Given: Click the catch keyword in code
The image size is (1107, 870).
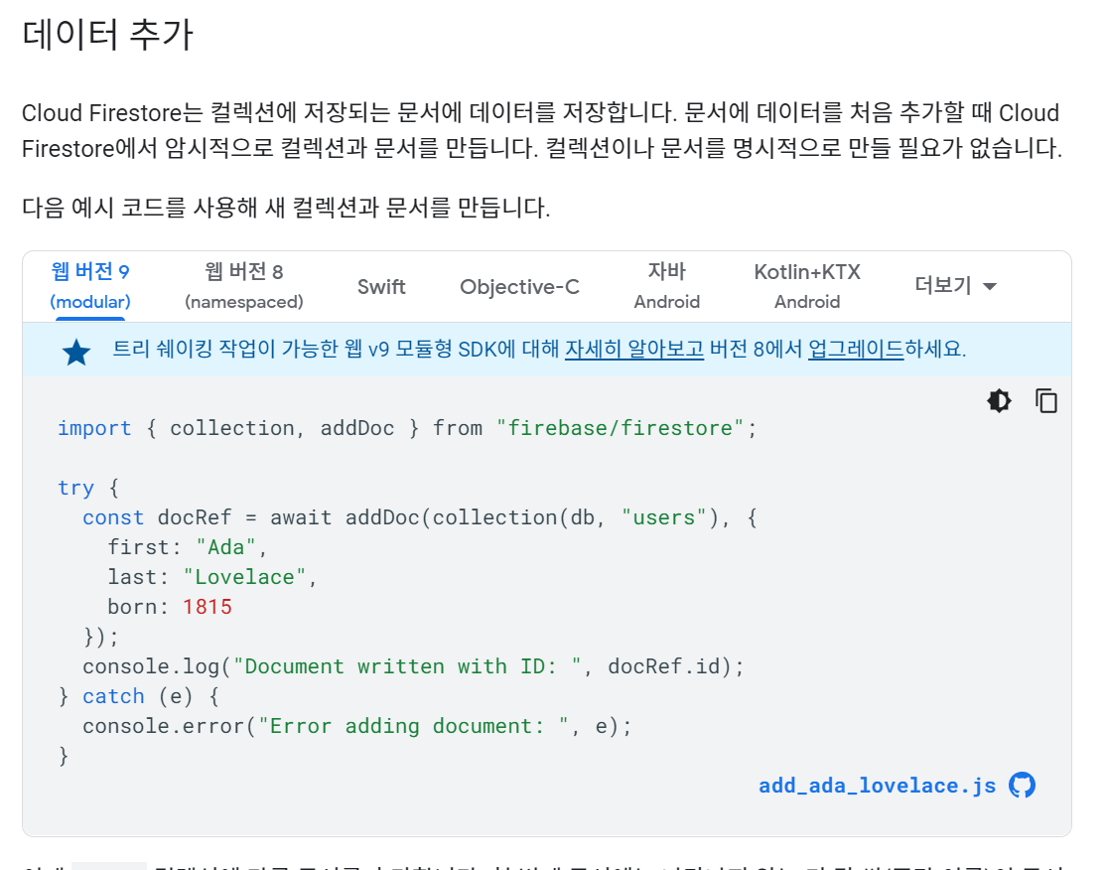Looking at the screenshot, I should pyautogui.click(x=113, y=696).
